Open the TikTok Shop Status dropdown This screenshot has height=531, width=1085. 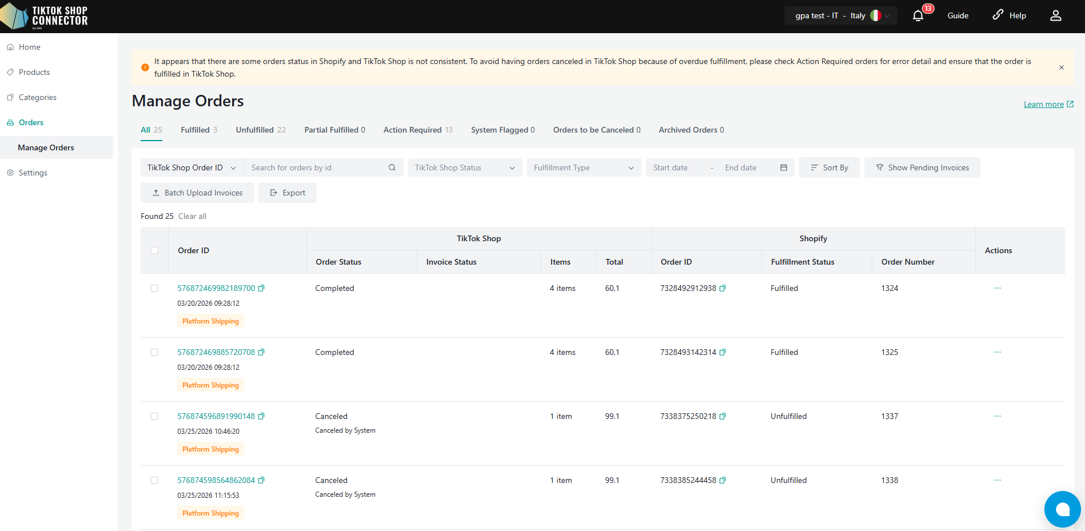465,167
